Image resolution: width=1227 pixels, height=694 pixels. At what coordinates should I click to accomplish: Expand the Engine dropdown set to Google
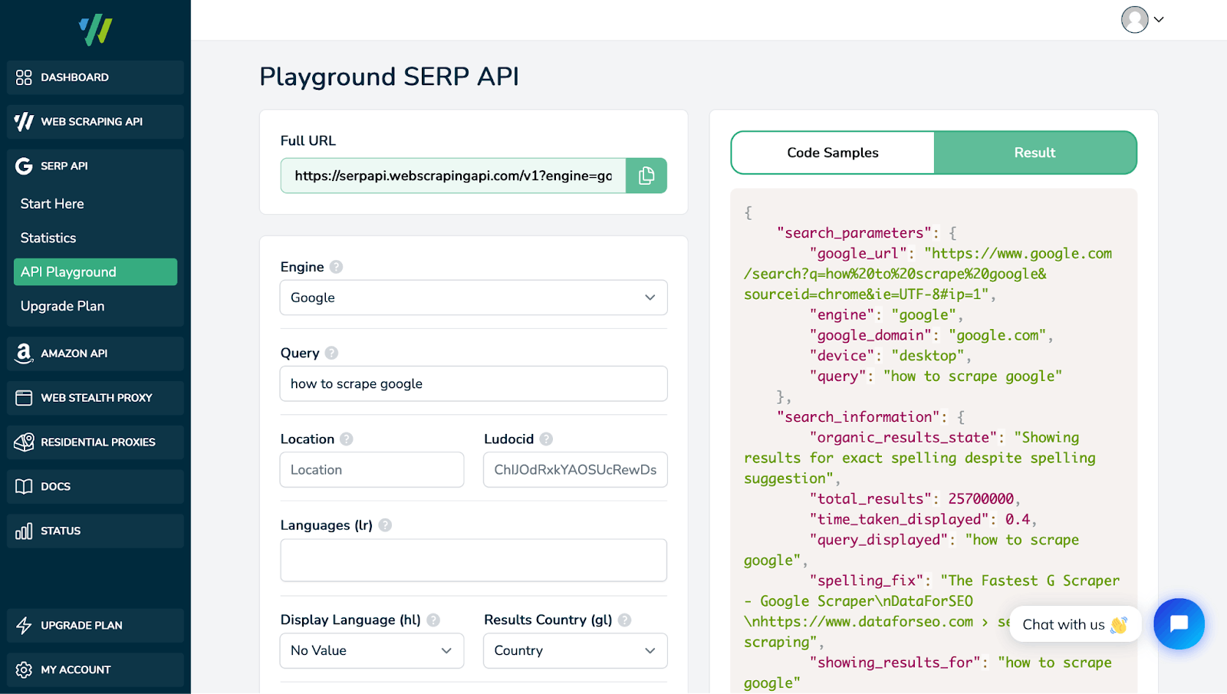473,298
